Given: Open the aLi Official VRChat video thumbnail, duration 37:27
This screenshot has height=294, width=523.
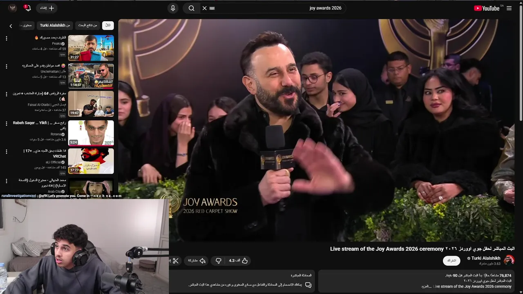Looking at the screenshot, I should [x=91, y=161].
